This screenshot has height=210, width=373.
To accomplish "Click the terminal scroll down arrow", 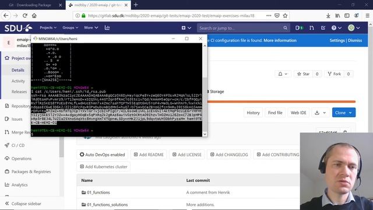I will (x=205, y=134).
